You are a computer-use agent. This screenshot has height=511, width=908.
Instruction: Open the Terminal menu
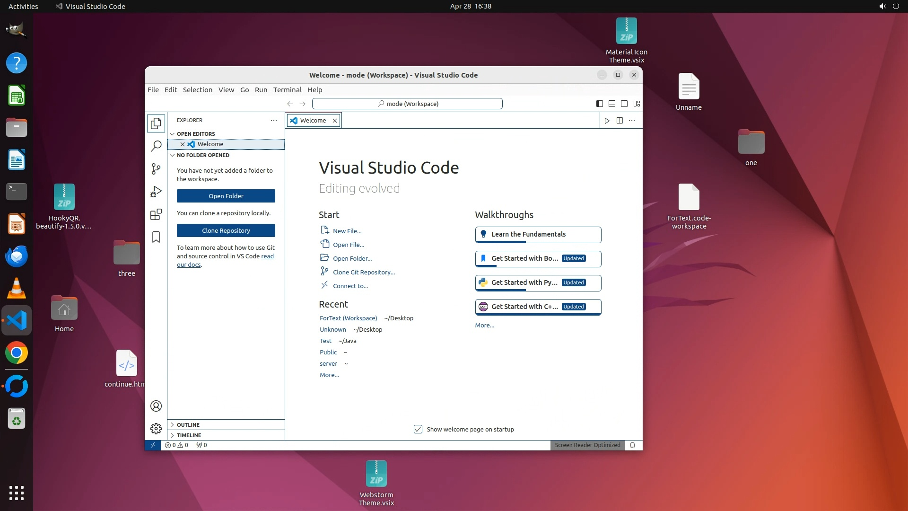tap(287, 90)
